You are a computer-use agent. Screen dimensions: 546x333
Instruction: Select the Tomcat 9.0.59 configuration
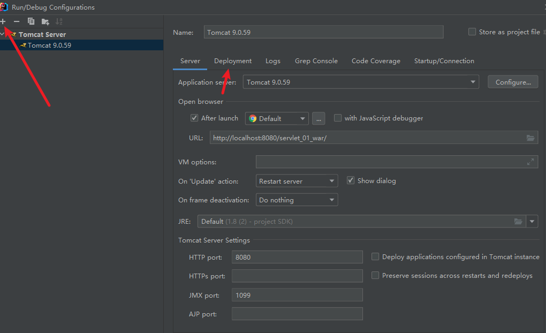coord(81,46)
